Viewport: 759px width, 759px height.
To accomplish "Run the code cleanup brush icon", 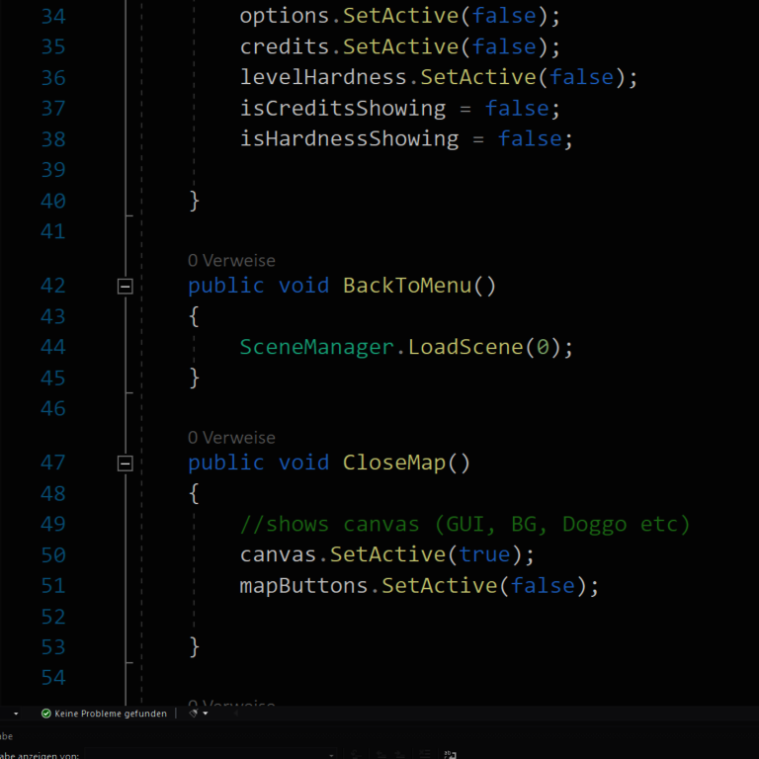I will click(194, 714).
